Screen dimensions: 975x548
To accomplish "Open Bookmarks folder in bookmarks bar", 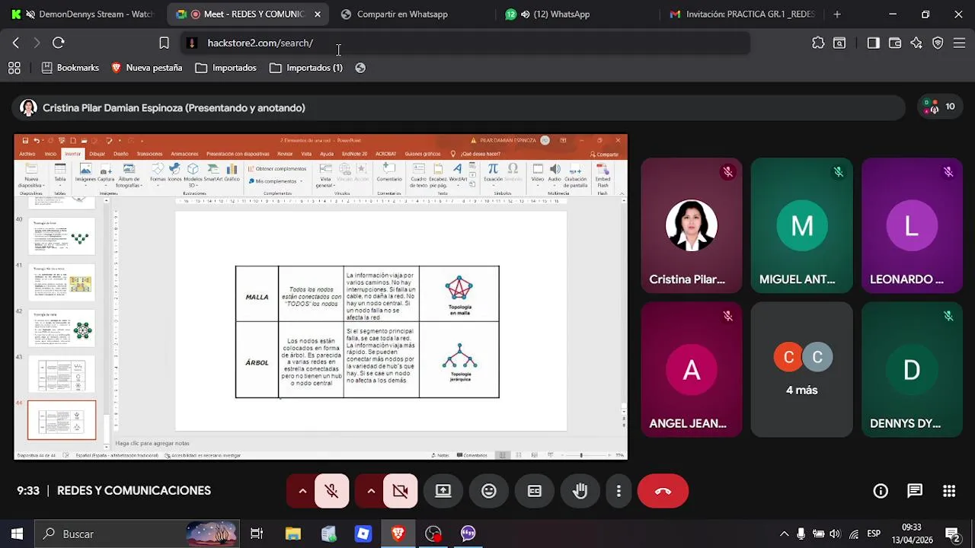I will (x=70, y=68).
